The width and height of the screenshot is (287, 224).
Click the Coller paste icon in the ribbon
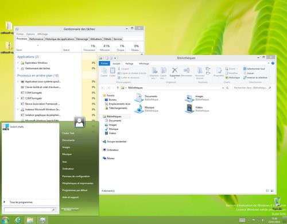(x=113, y=71)
